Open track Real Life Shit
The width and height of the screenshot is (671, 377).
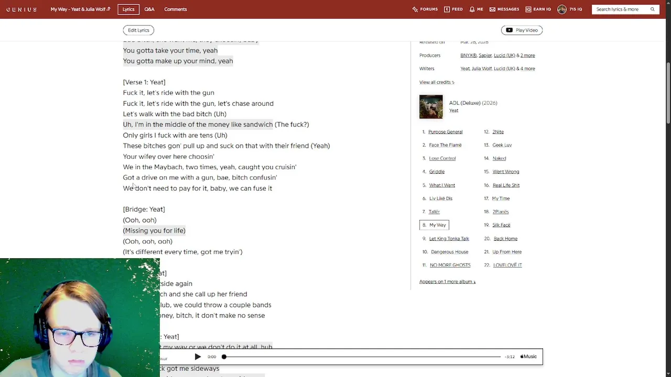[506, 185]
